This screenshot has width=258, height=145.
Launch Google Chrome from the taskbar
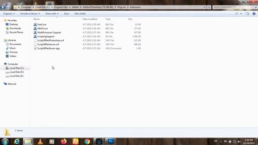[87, 141]
